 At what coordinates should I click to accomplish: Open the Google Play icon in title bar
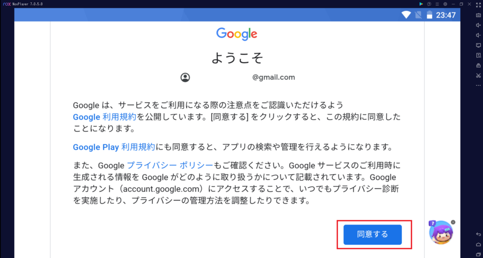pyautogui.click(x=421, y=4)
